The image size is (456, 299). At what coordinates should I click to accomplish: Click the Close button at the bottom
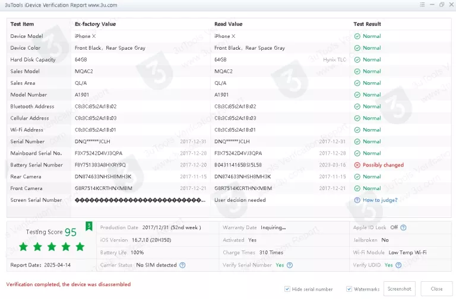pos(436,289)
